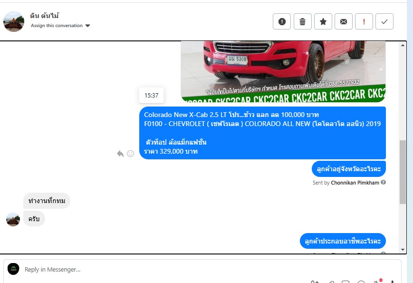Click the scroll-up arrow of the chat scrollbar

point(403,45)
